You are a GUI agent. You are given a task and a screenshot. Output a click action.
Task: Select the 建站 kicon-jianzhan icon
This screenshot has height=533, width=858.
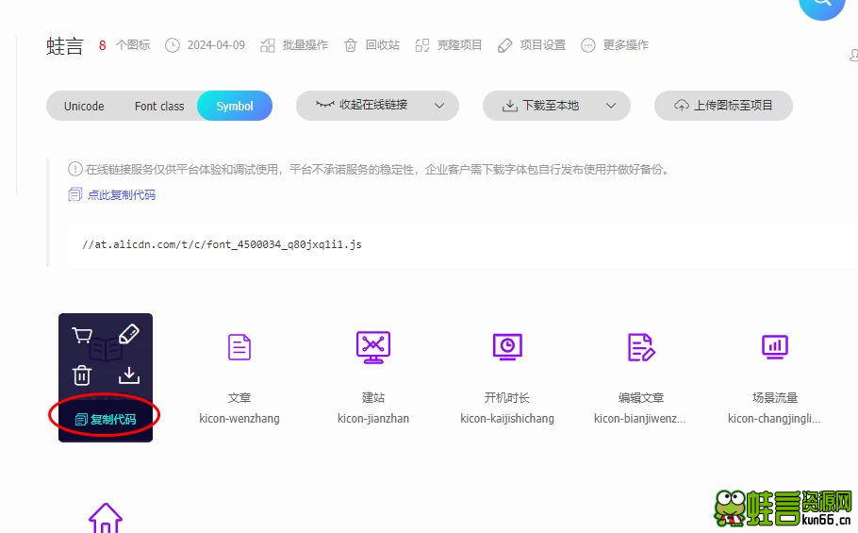coord(373,347)
